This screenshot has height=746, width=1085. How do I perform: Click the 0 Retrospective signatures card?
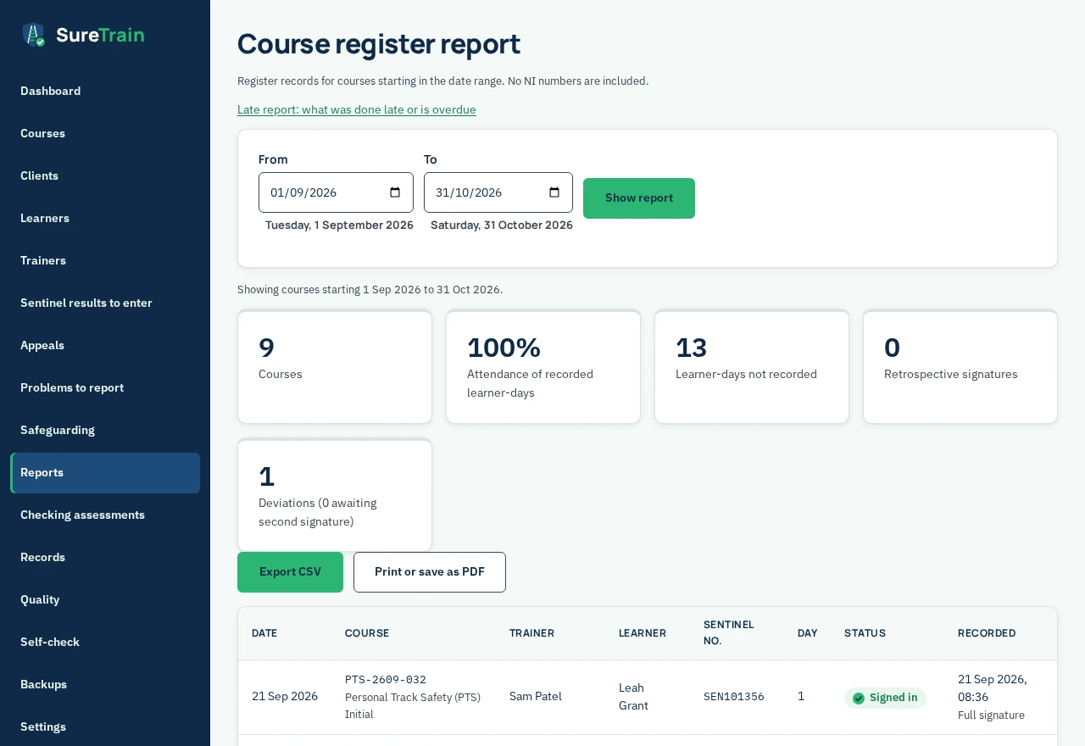(x=960, y=366)
